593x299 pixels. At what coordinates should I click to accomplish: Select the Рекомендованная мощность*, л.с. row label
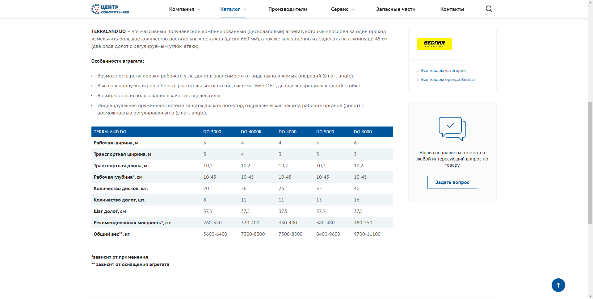[133, 223]
